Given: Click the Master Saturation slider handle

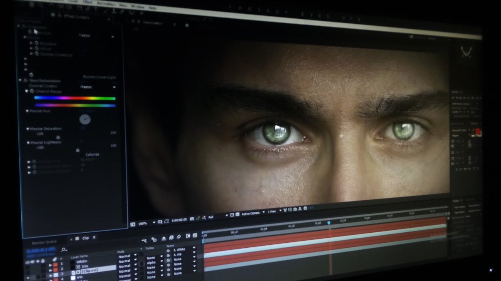Looking at the screenshot, I should coord(58,137).
